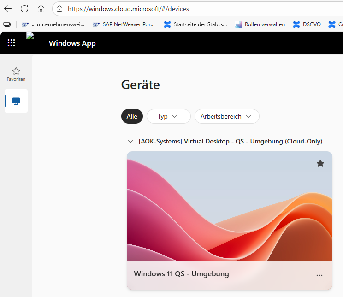Click the browser back arrow

(x=8, y=9)
